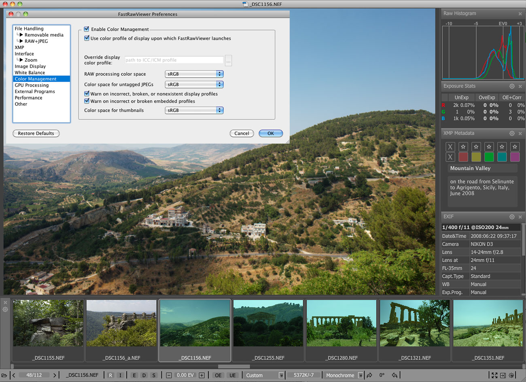Toggle fullscreen mode icon in bottom toolbar
Image resolution: width=526 pixels, height=382 pixels.
494,375
